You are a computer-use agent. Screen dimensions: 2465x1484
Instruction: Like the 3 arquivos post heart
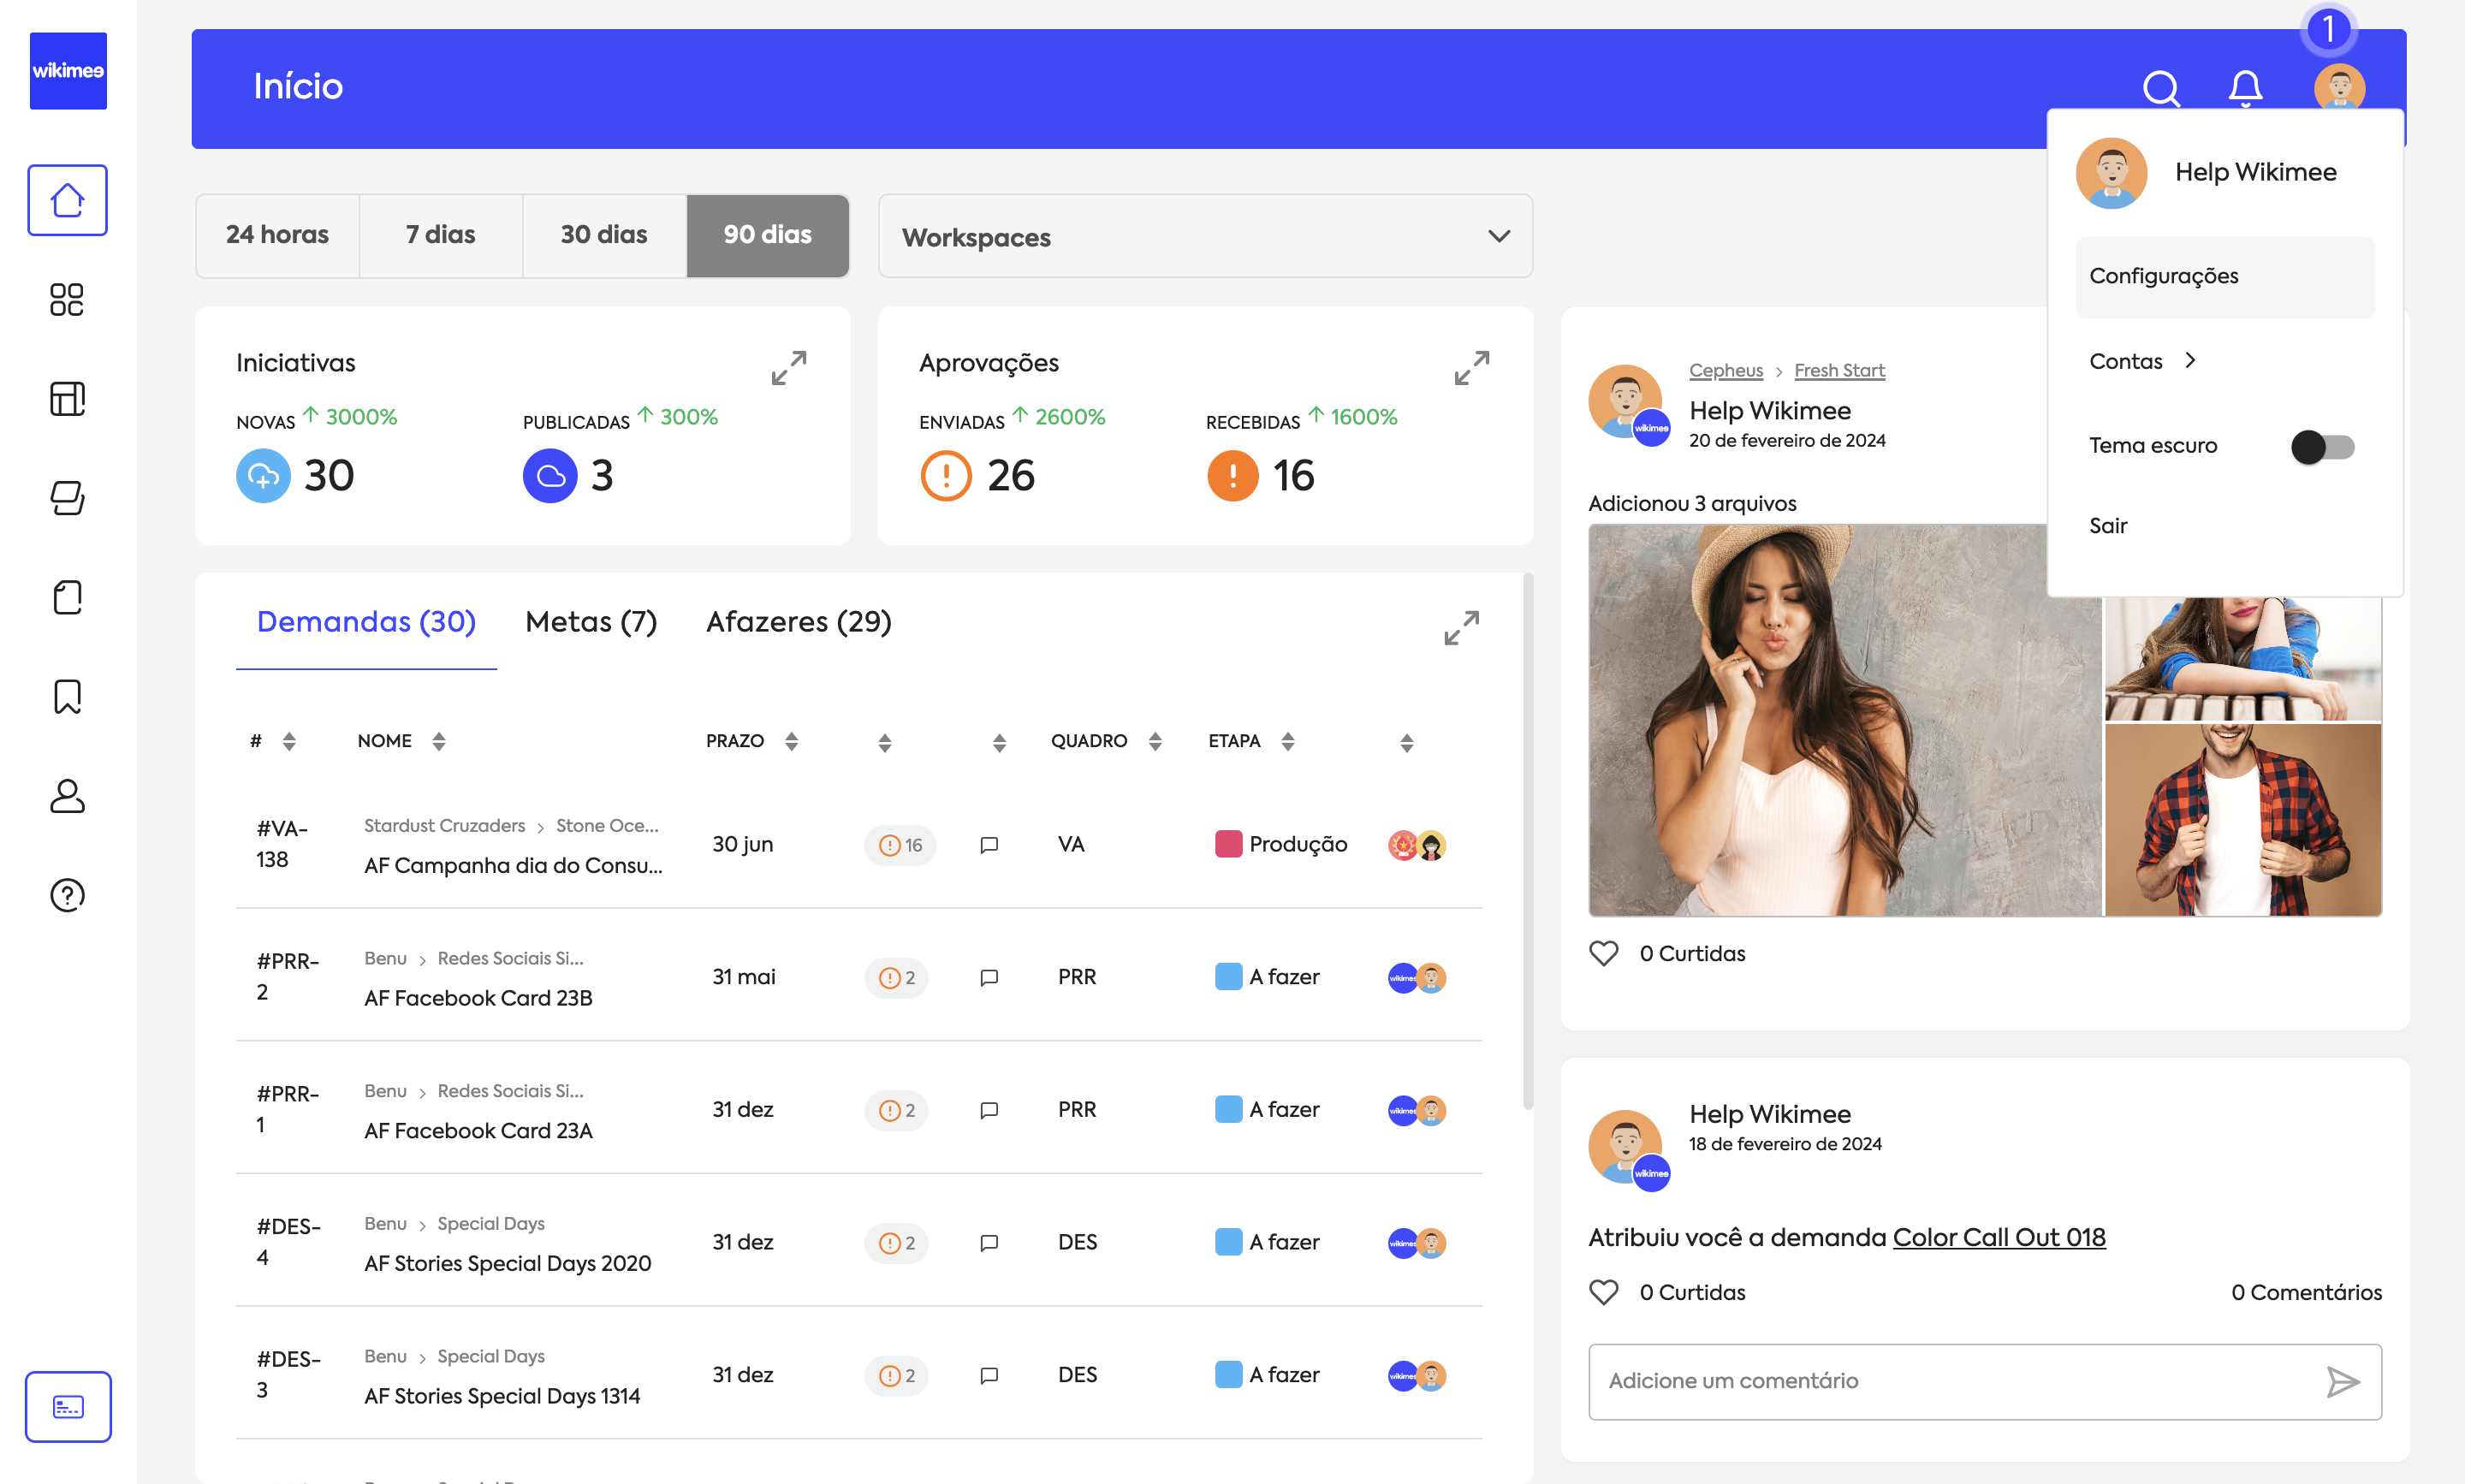tap(1603, 953)
